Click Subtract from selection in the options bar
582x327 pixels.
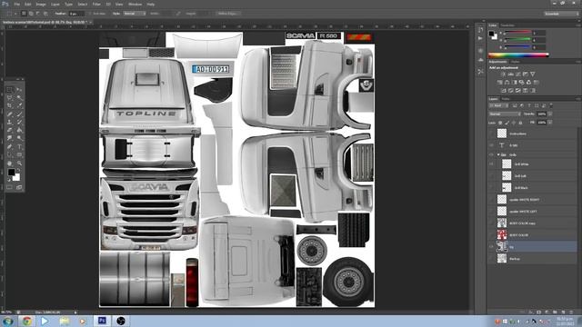point(38,14)
